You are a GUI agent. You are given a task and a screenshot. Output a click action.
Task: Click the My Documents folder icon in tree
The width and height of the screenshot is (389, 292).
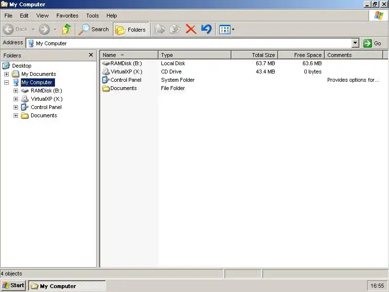(x=16, y=74)
